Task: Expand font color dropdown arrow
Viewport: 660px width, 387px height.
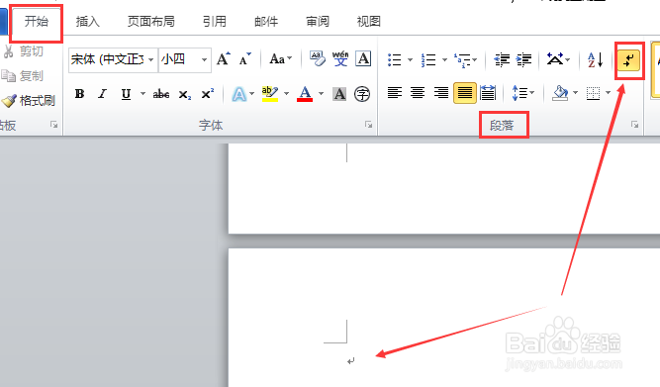Action: coord(322,94)
